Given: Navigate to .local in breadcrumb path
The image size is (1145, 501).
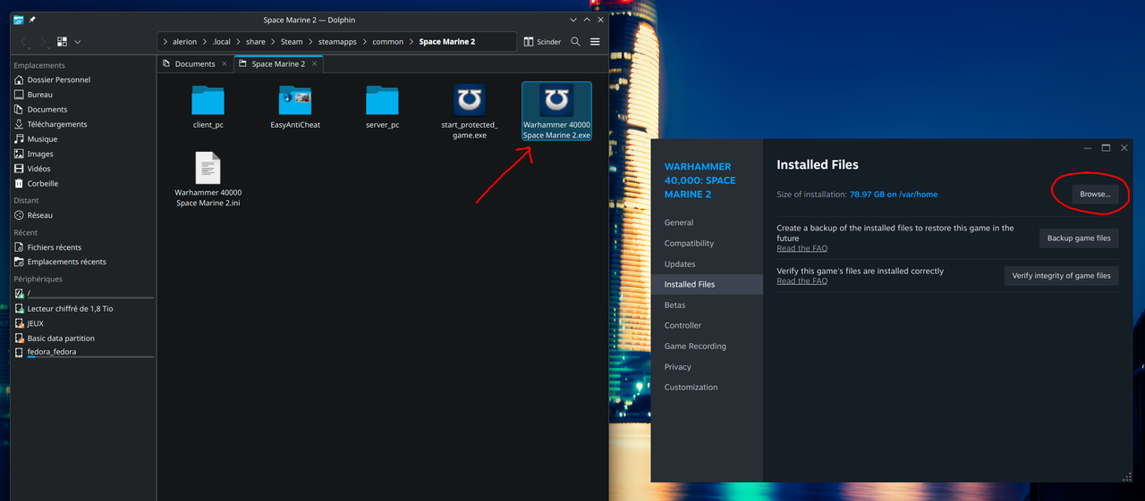Looking at the screenshot, I should 221,42.
